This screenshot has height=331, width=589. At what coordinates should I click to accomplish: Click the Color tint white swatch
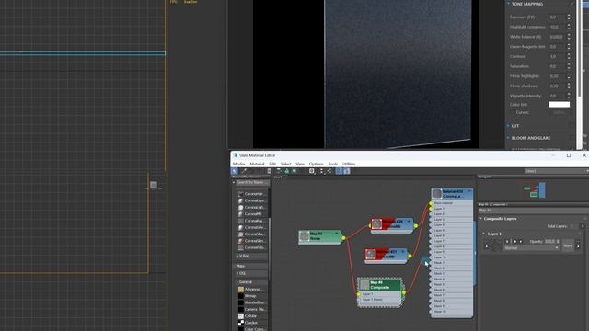point(559,105)
